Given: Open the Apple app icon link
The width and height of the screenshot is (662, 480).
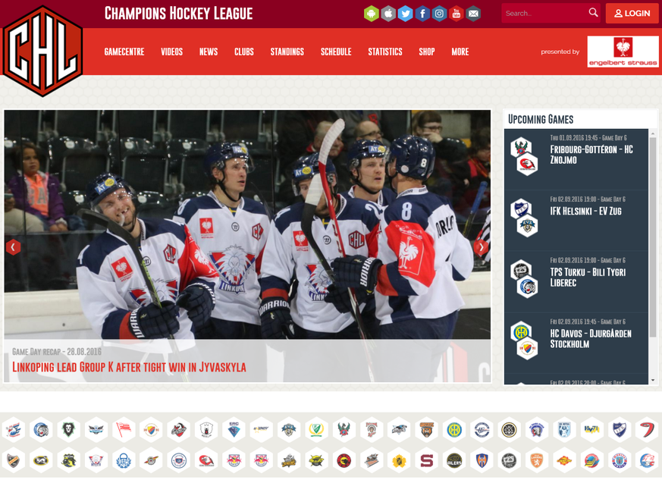Looking at the screenshot, I should [x=388, y=14].
